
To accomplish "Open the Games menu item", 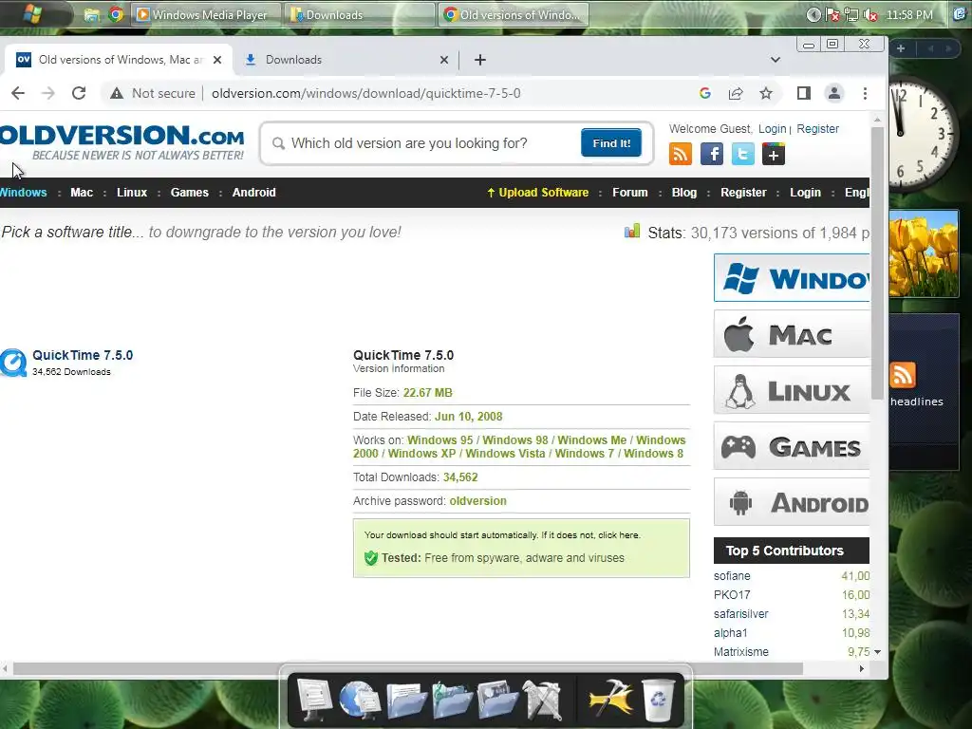I will click(x=190, y=192).
